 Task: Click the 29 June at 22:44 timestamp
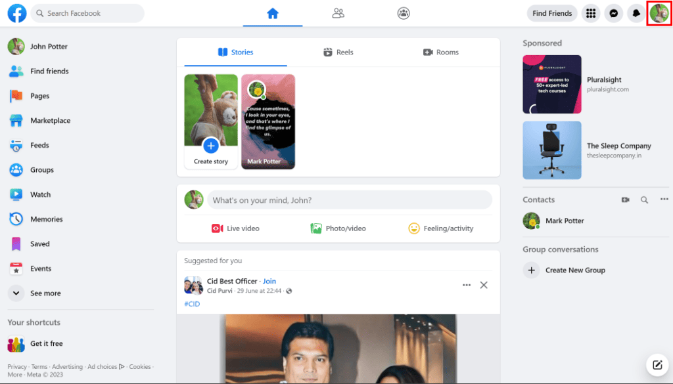tap(259, 291)
